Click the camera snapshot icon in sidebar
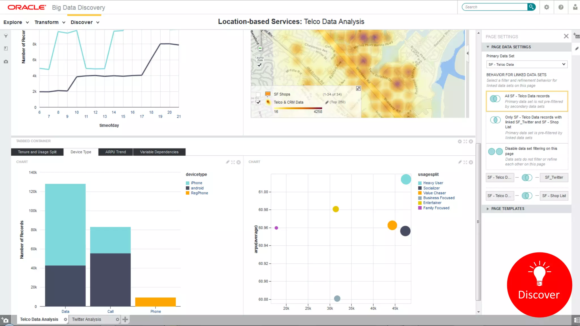The image size is (580, 326). click(x=6, y=61)
